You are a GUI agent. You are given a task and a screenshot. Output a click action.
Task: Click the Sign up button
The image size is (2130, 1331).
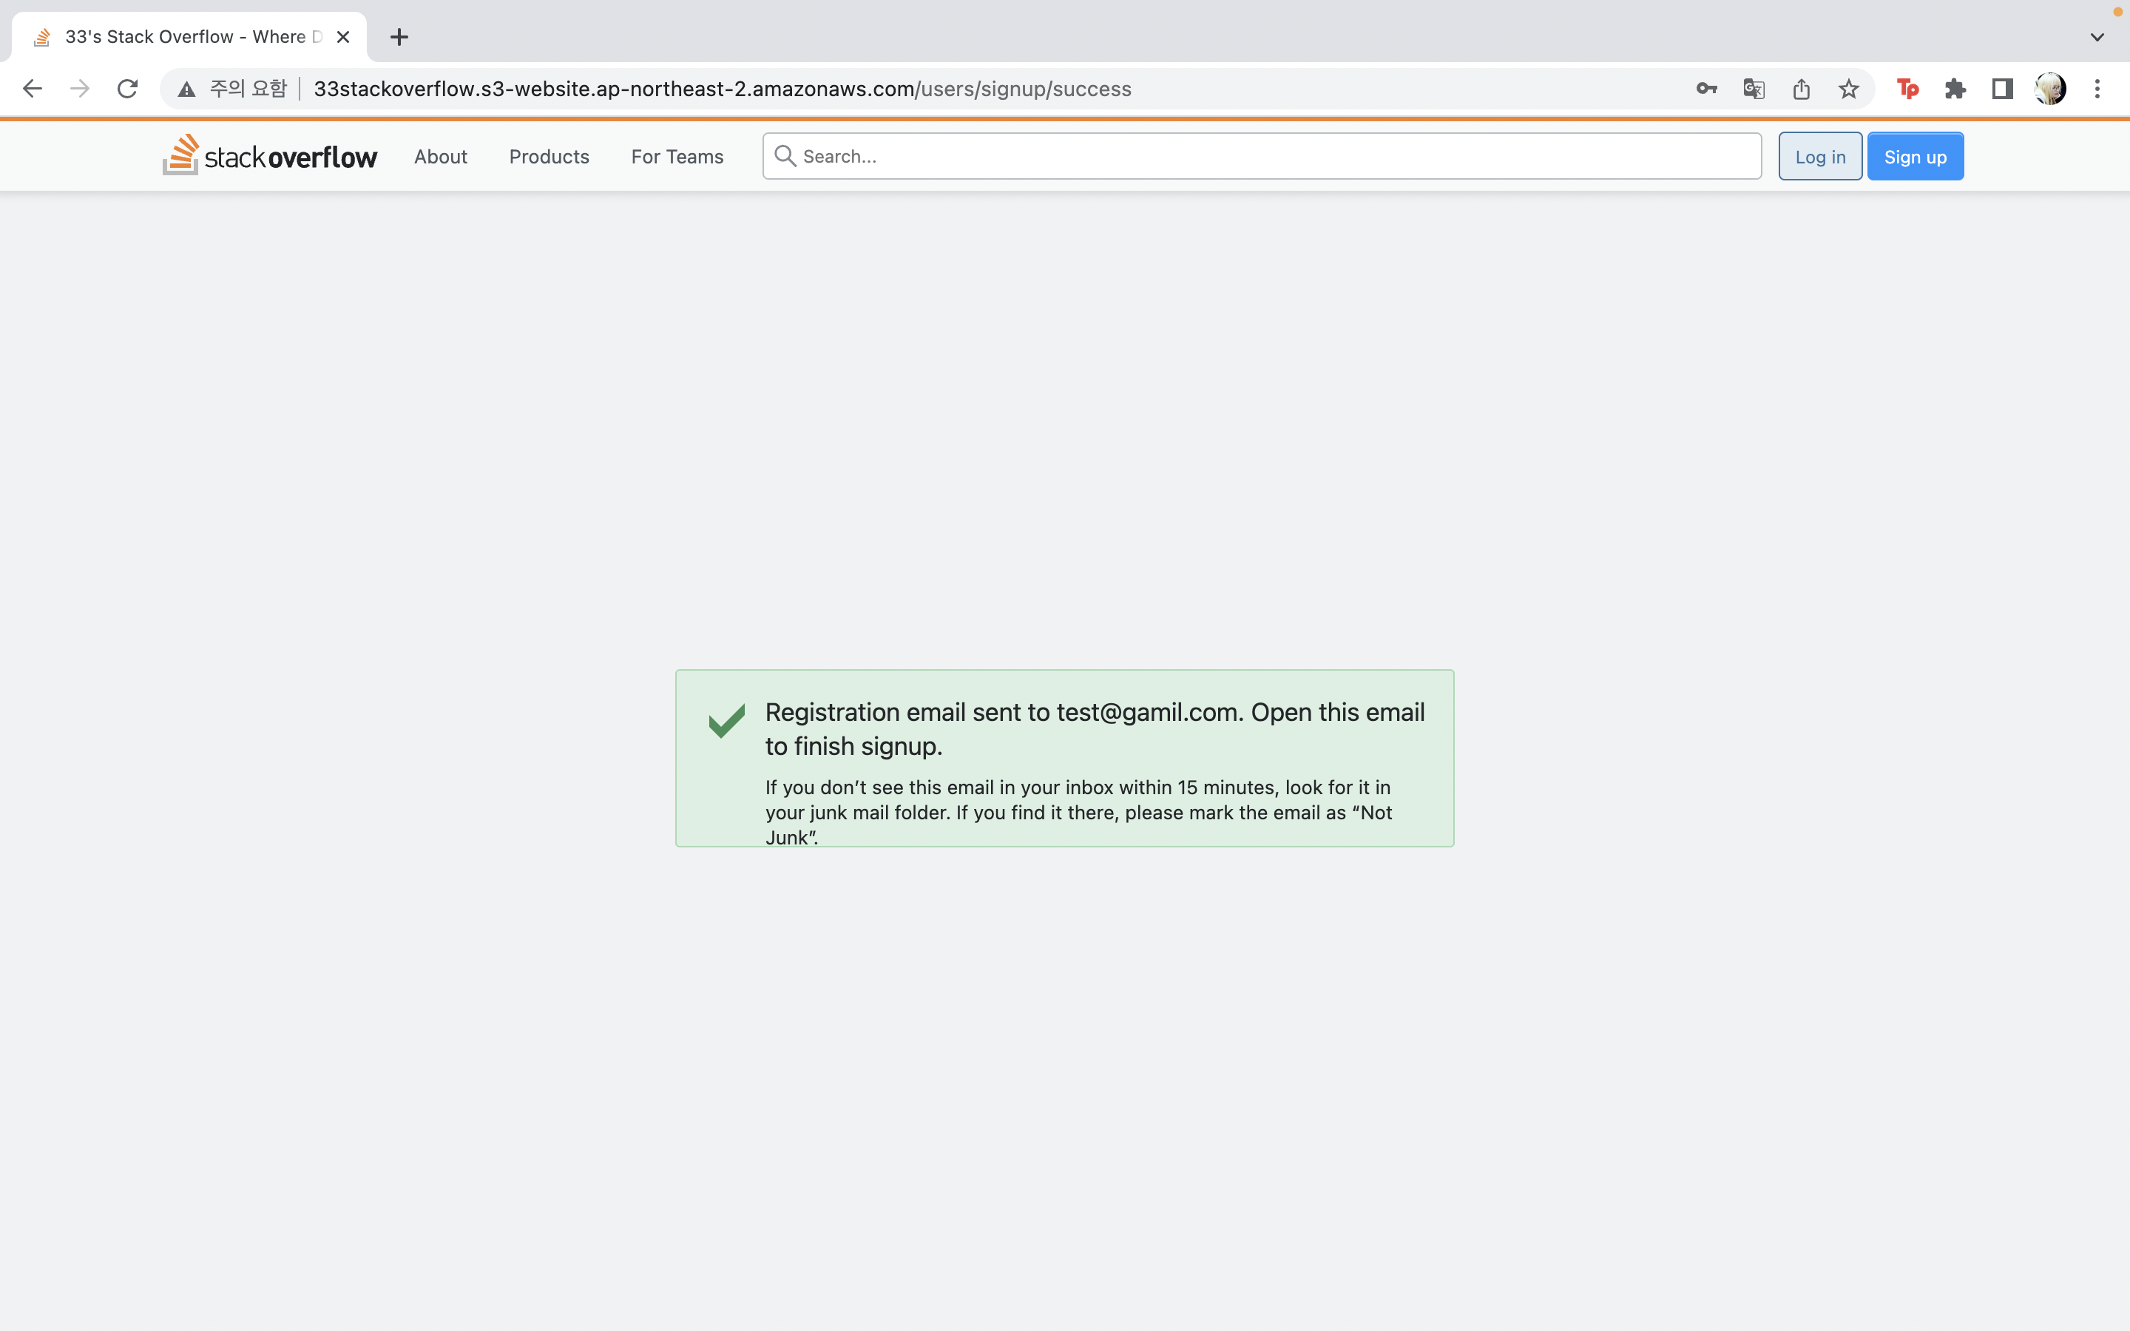[1916, 156]
